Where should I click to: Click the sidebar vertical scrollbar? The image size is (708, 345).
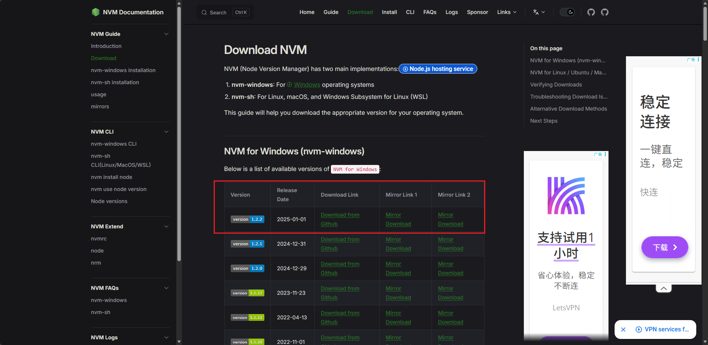(179, 134)
